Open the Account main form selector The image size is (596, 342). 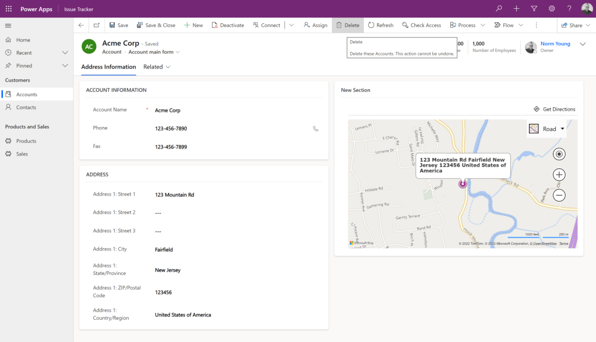[x=154, y=52]
